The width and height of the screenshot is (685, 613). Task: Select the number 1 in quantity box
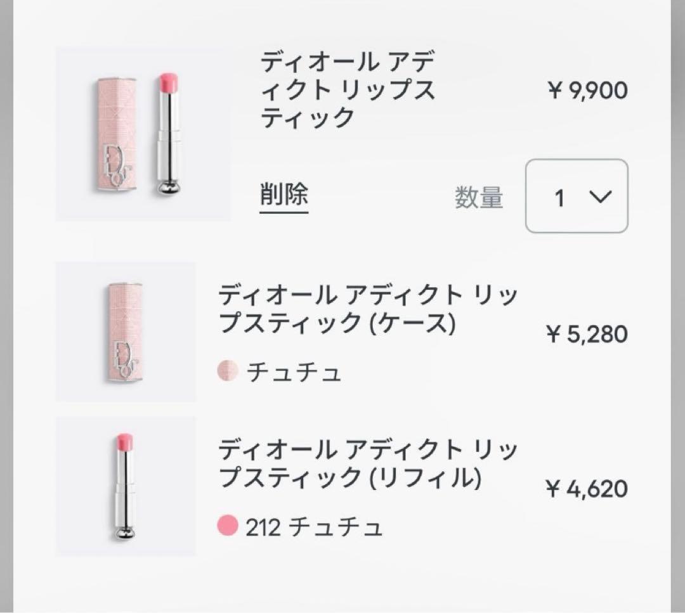pos(559,198)
